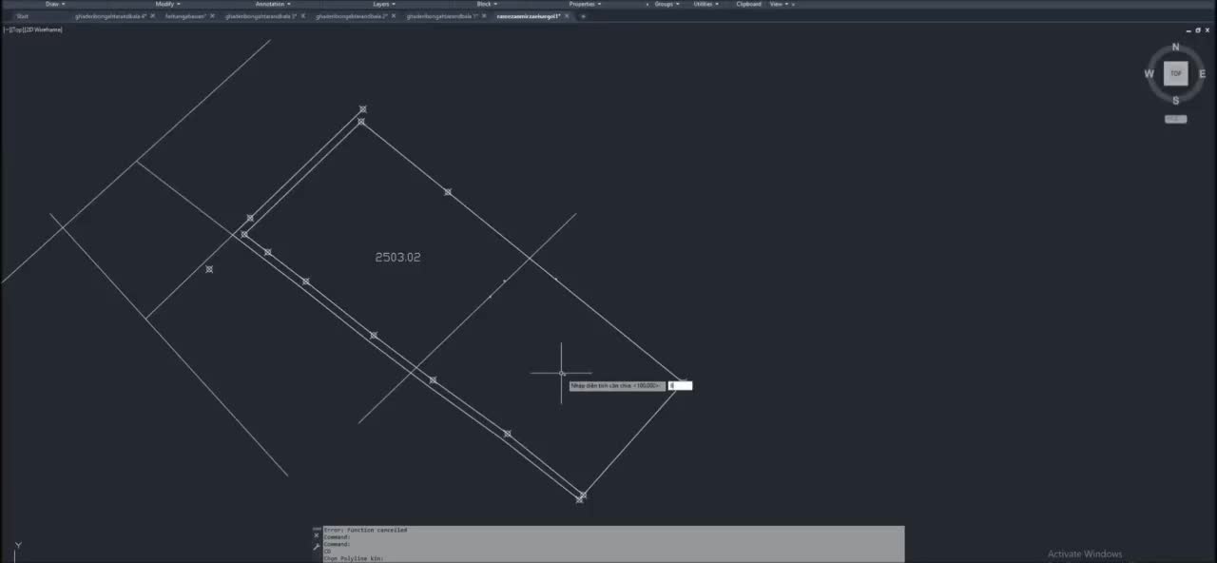Expand the Draw panel dropdown
The height and width of the screenshot is (563, 1217).
tap(55, 4)
